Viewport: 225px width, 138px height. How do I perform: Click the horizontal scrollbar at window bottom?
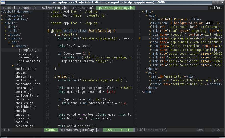113,137
